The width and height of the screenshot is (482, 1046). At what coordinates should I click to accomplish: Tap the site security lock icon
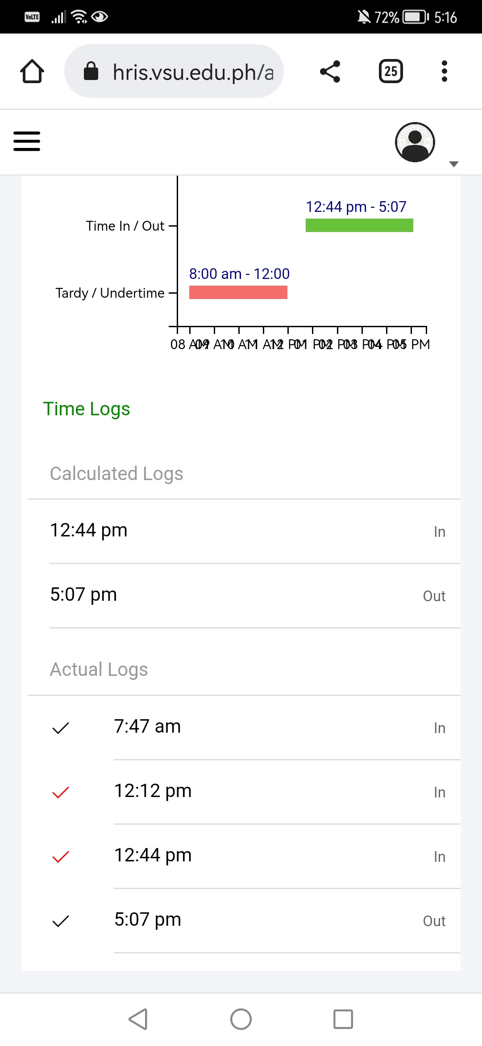coord(91,72)
